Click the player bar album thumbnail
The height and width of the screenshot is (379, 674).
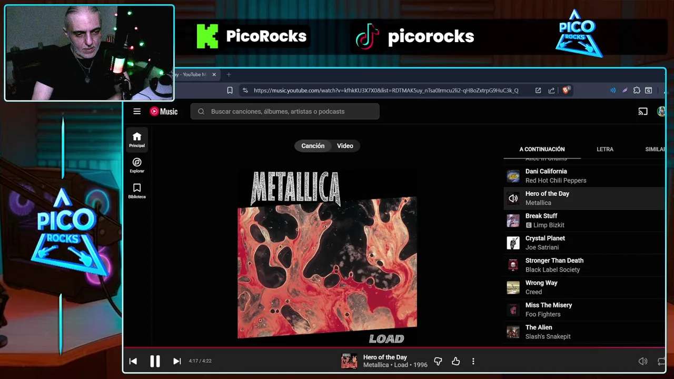coord(349,361)
